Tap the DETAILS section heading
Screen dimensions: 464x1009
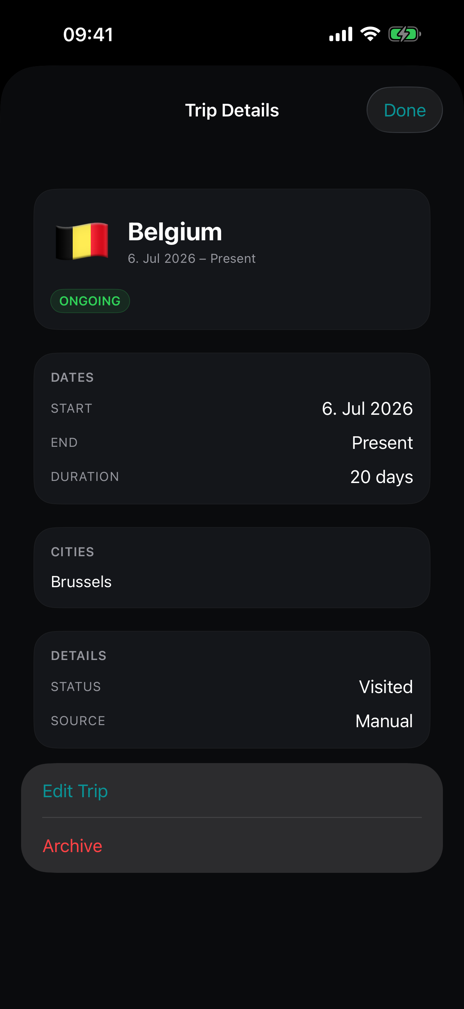pos(79,656)
